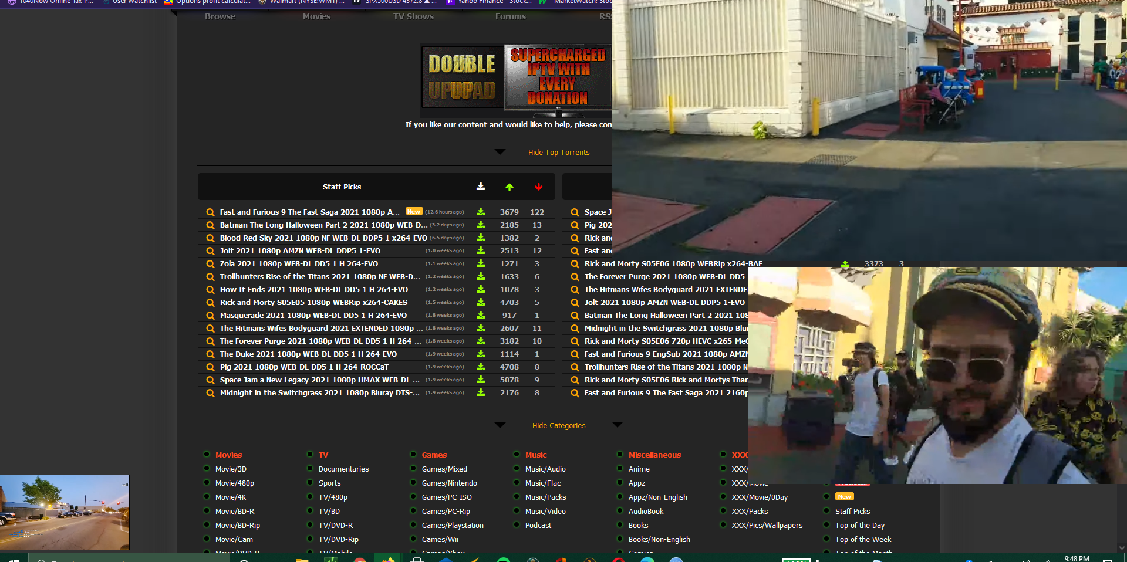Viewport: 1127px width, 562px height.
Task: Download Masquerade 2021 1080p torrent
Action: point(481,315)
